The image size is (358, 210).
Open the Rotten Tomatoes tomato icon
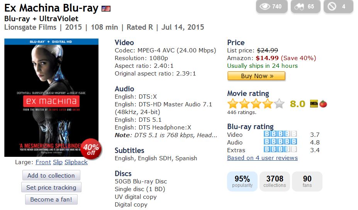pos(323,104)
